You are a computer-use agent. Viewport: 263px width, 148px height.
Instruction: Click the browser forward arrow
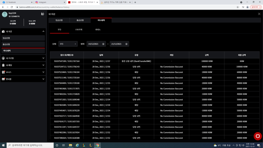click(7, 7)
